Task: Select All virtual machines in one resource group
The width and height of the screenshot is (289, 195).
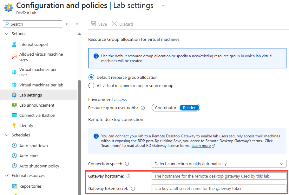Action: (91, 85)
